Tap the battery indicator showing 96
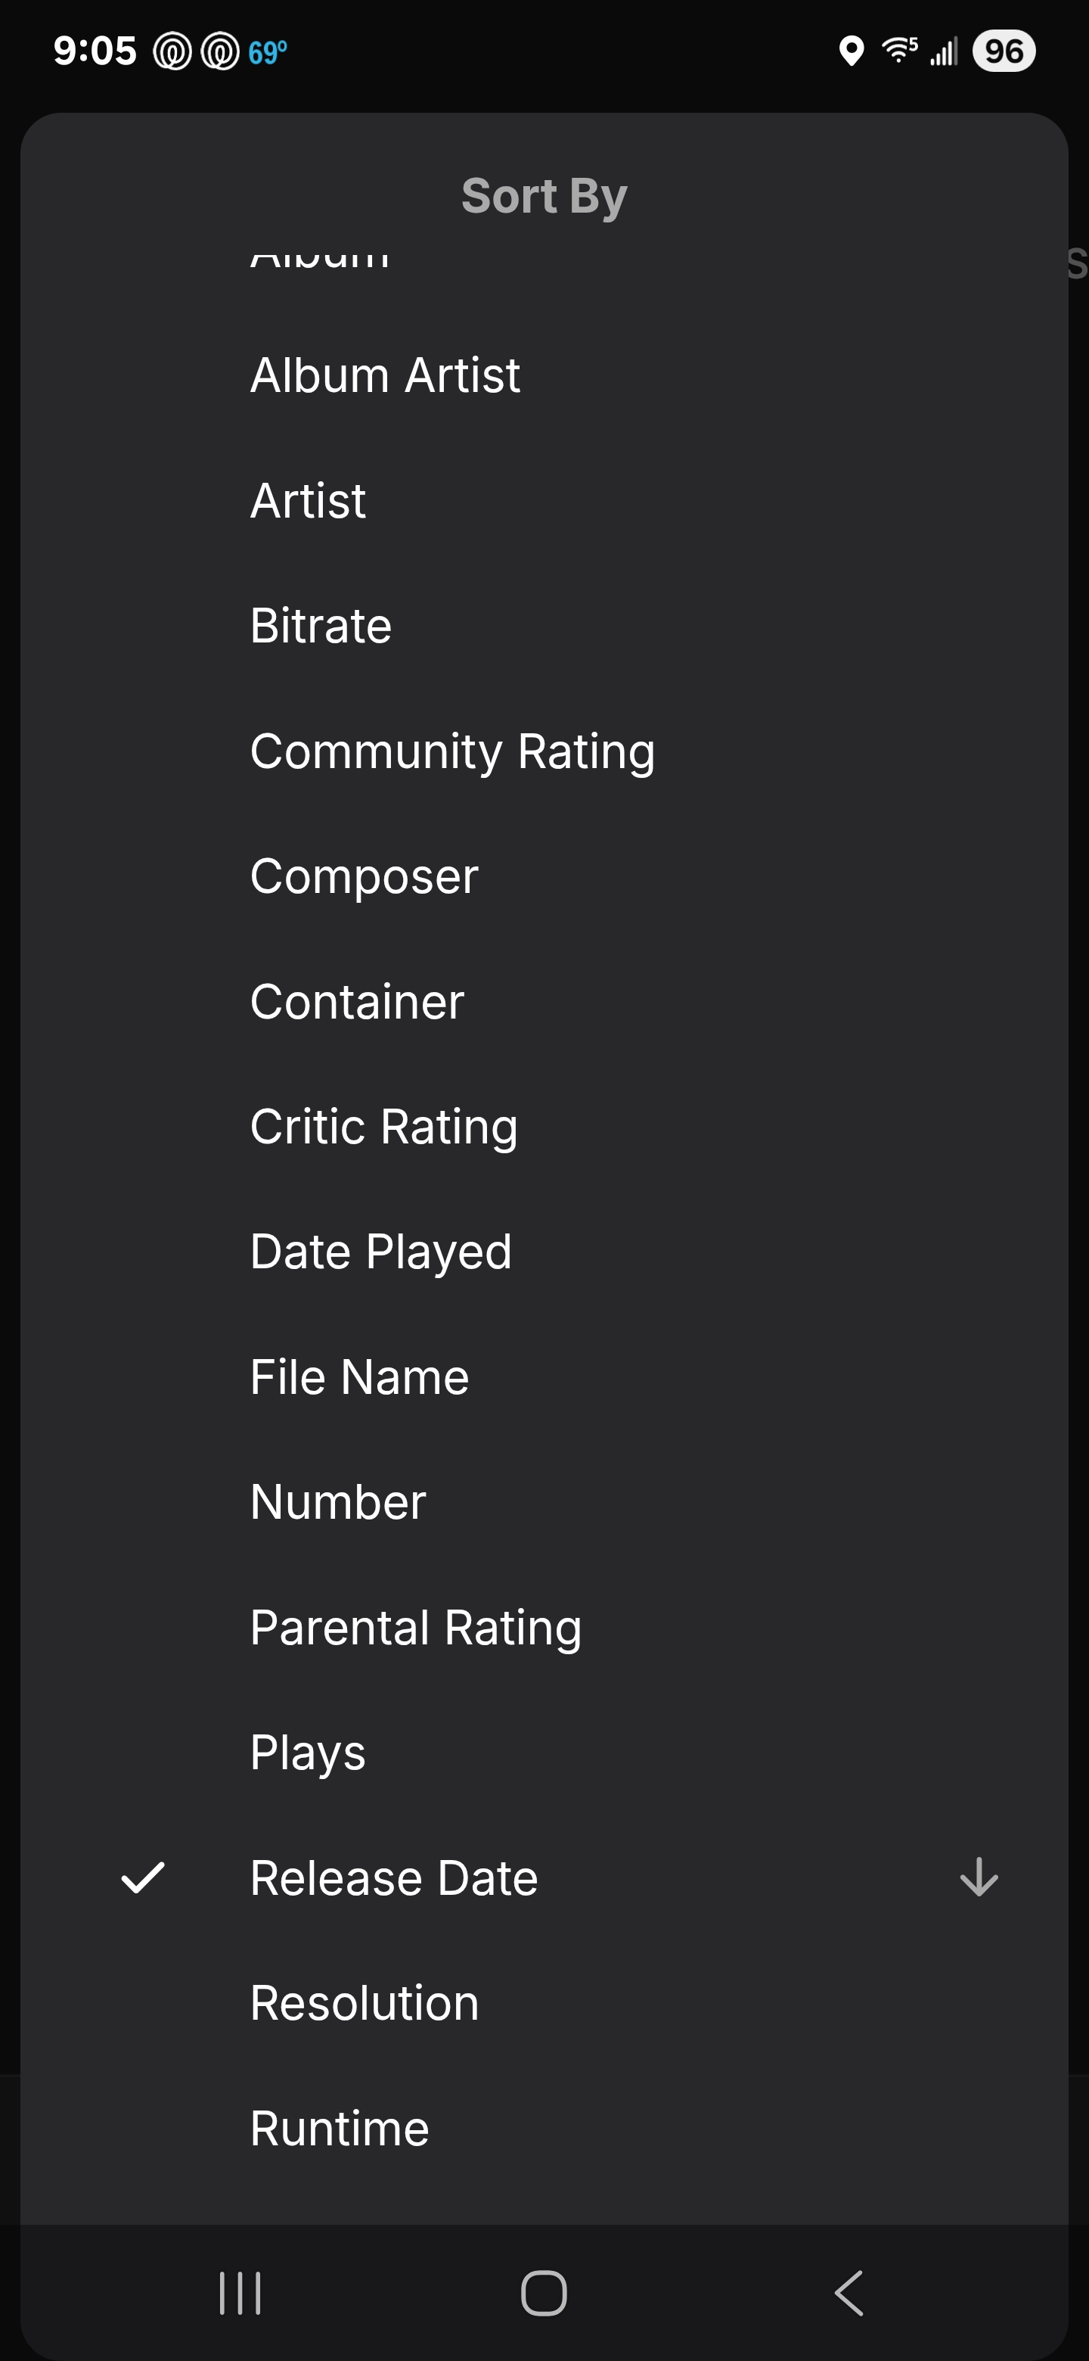Viewport: 1089px width, 2361px height. 1004,51
